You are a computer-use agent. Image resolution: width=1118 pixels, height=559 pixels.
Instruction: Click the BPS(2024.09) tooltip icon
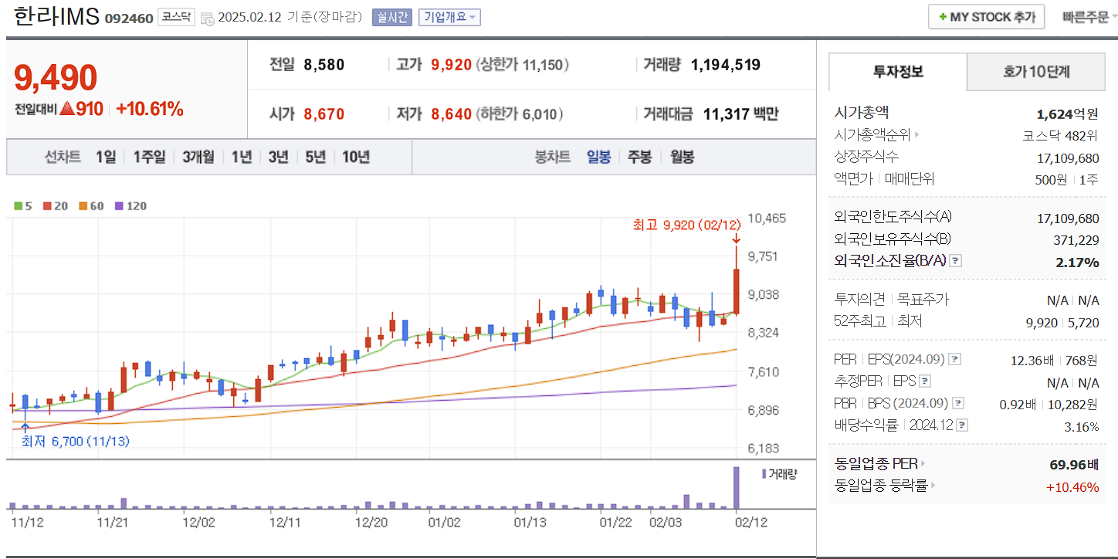(959, 403)
